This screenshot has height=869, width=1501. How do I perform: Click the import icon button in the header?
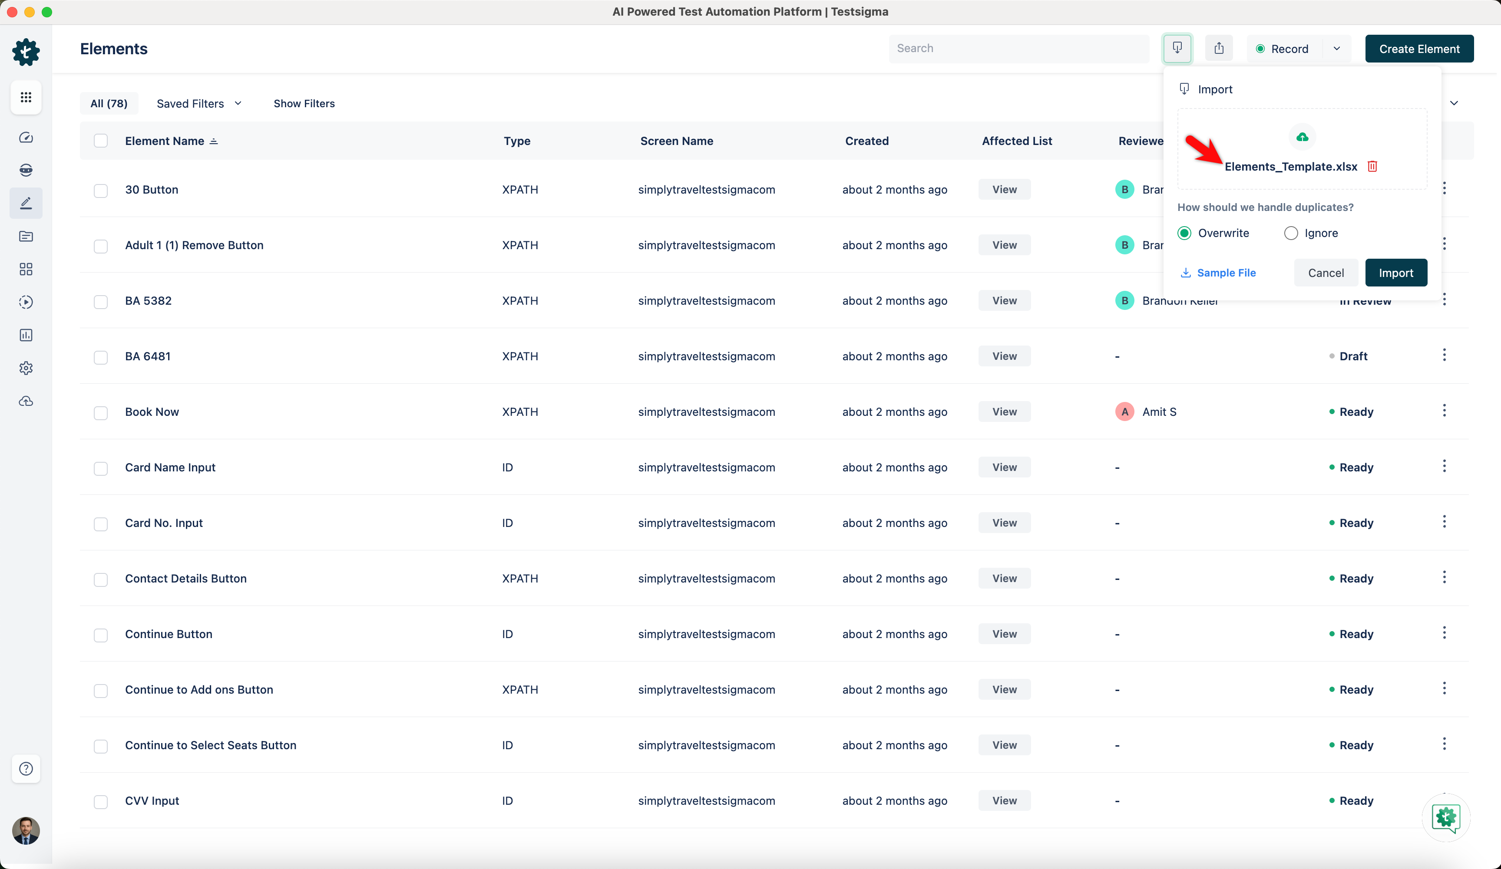1177,48
